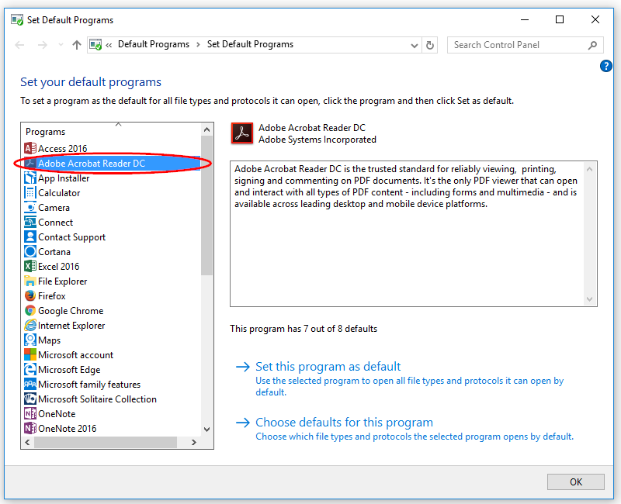Click the Microsoft account icon
The width and height of the screenshot is (621, 504).
[30, 354]
